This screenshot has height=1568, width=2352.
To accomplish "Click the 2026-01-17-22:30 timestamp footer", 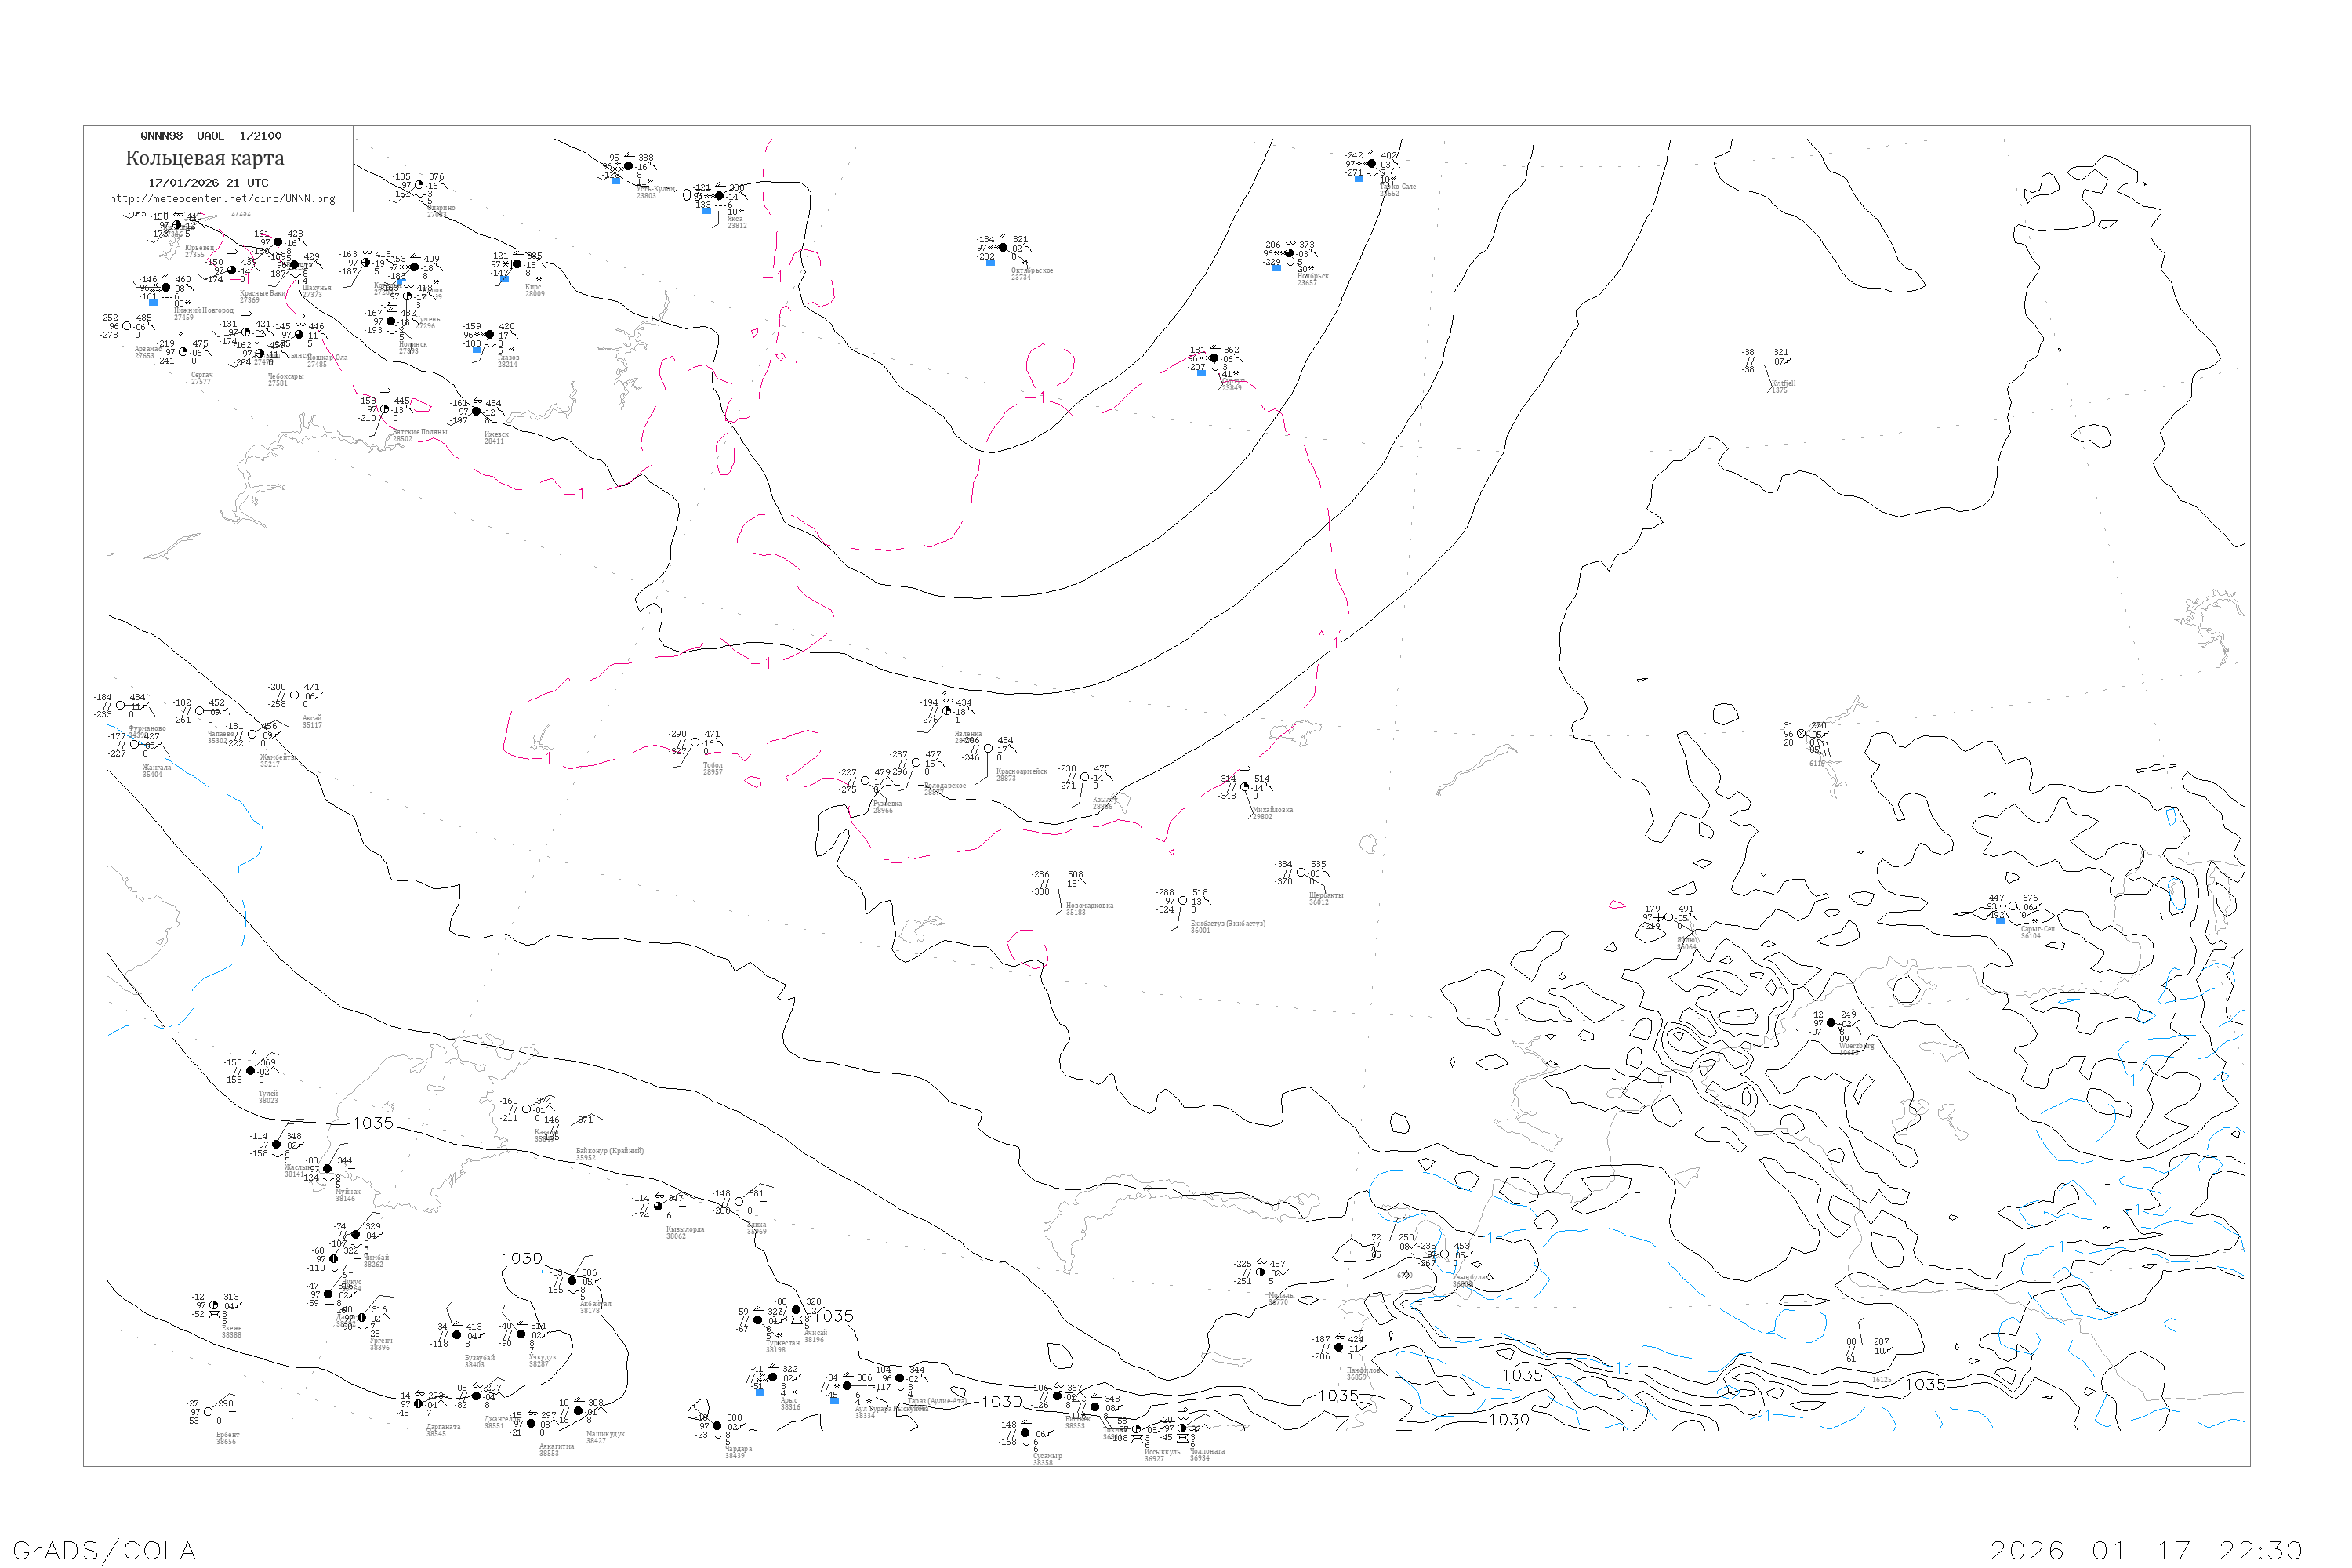I will click(x=2147, y=1551).
